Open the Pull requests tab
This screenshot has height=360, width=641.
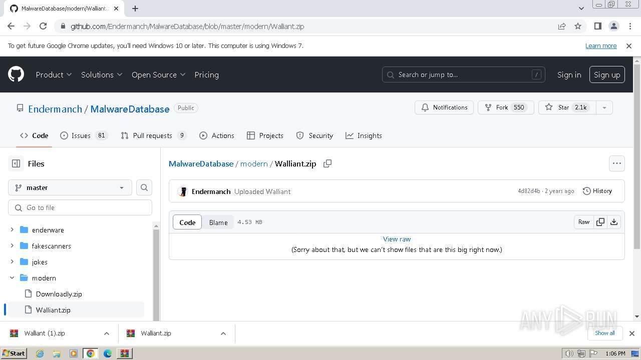click(152, 135)
